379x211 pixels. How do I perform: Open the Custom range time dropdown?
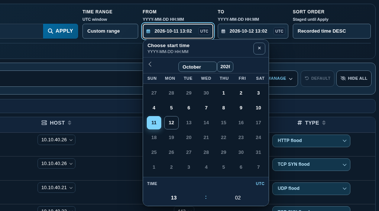[110, 31]
